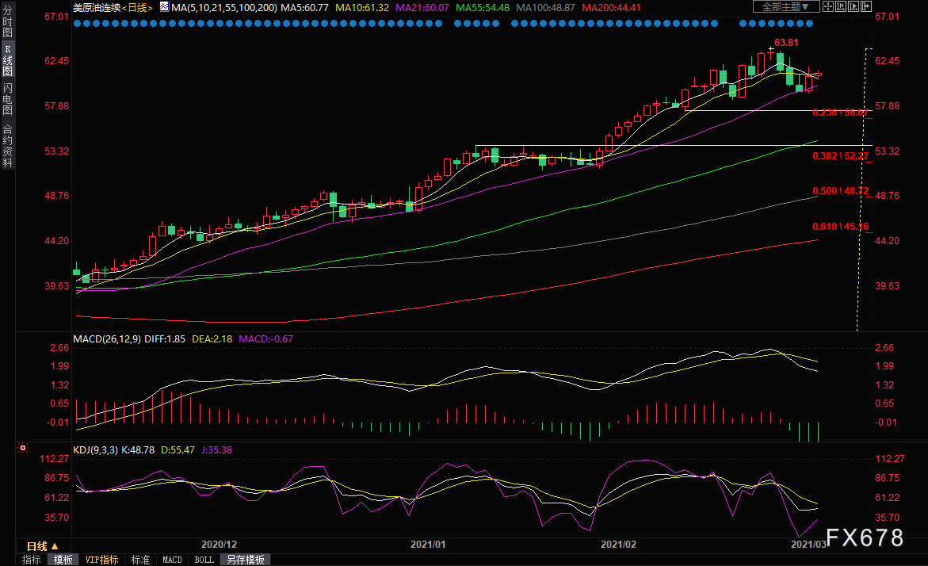
Task: Click the <日线> period label in header
Action: [x=137, y=8]
